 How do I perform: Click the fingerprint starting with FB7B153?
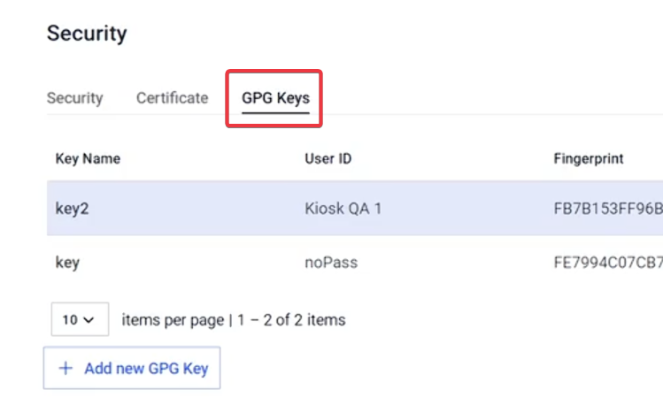tap(607, 210)
